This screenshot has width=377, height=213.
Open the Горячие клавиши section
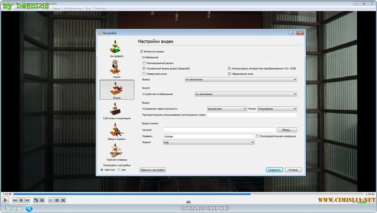117,152
